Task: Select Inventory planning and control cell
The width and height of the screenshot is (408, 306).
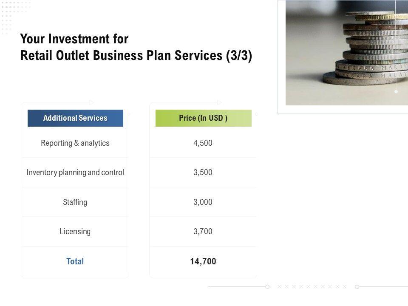Action: [75, 173]
